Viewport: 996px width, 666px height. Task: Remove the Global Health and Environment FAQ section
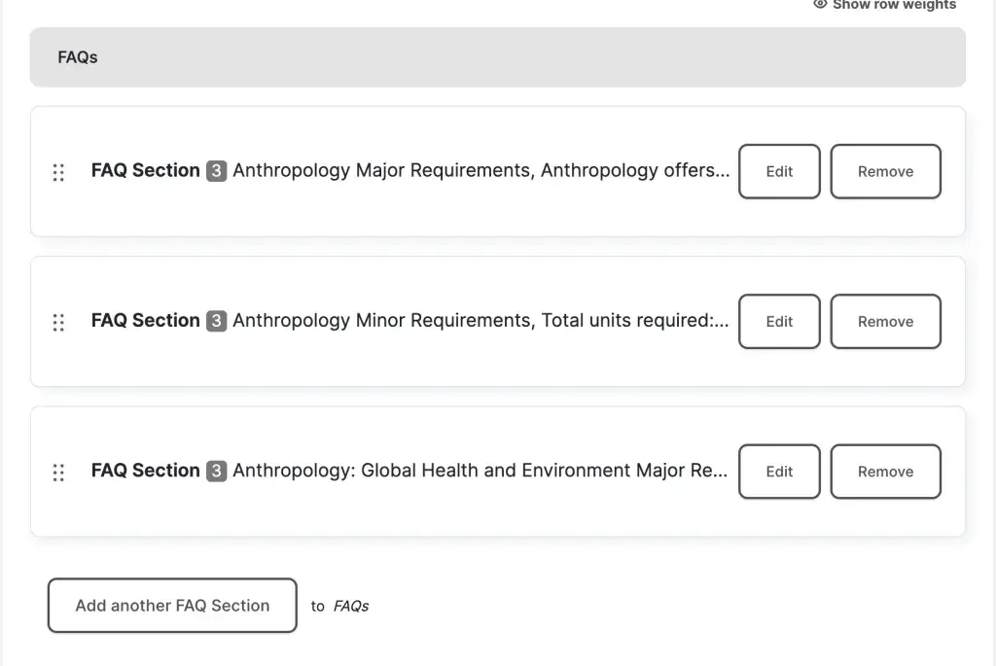pos(885,471)
